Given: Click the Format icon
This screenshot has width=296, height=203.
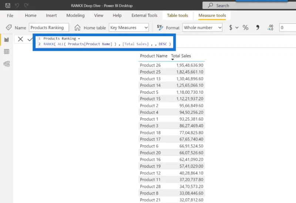Looking at the screenshot, I should [160, 28].
